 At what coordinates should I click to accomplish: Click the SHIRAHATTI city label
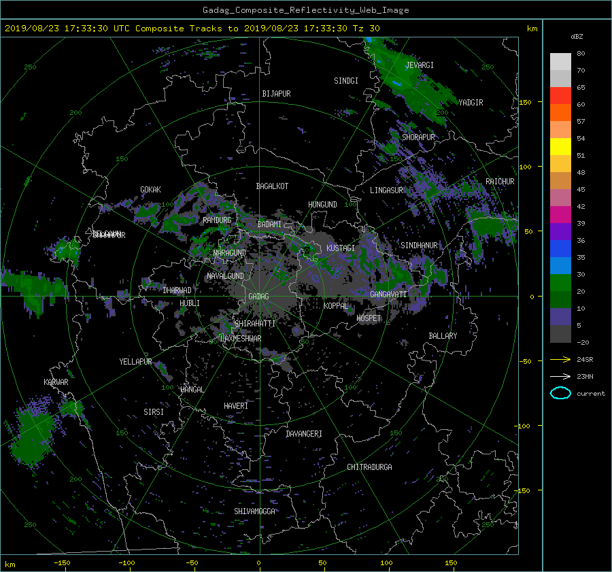pos(255,324)
